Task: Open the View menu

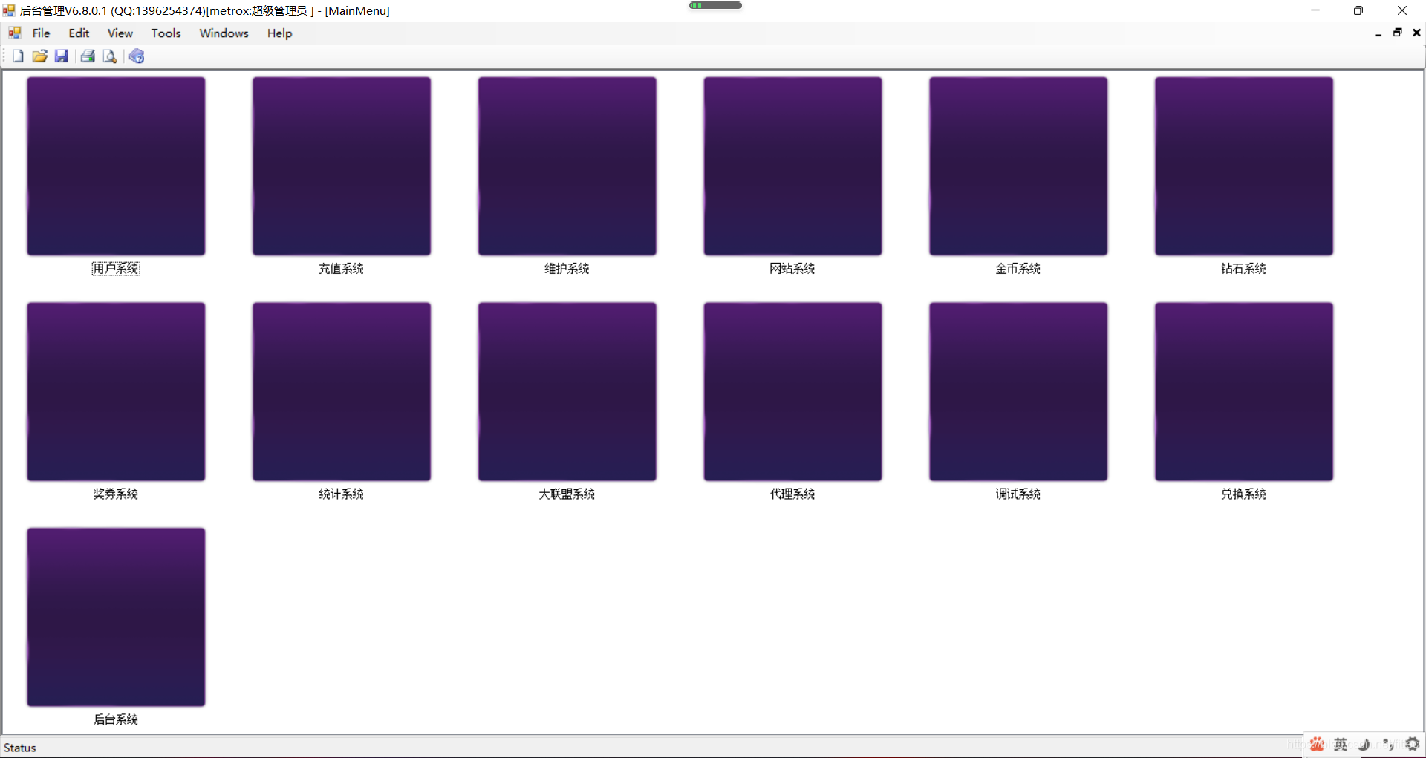Action: (x=120, y=33)
